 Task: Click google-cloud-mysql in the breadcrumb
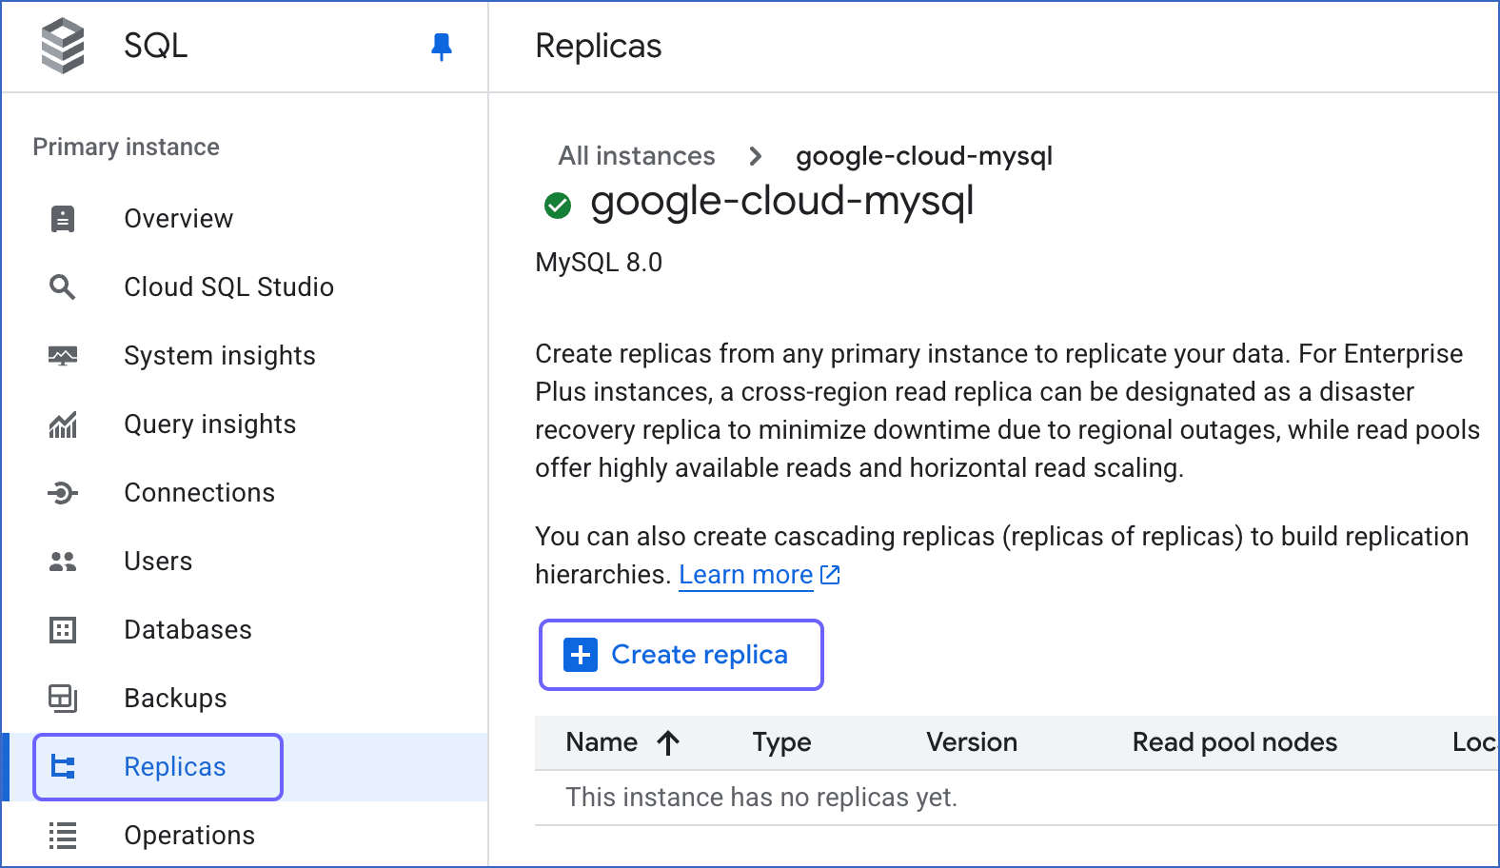click(x=924, y=156)
